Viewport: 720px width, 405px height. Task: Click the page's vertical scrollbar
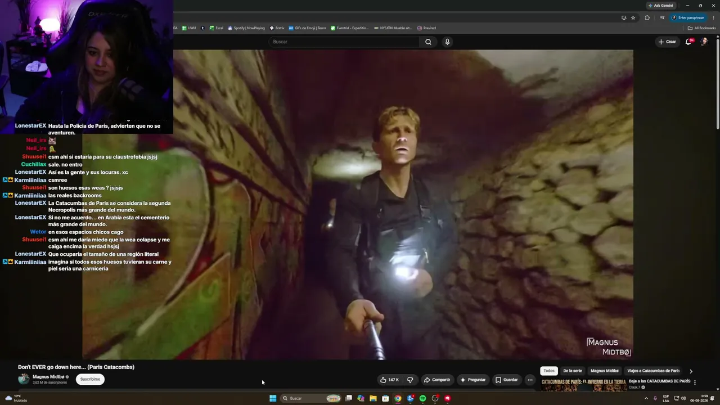717,84
